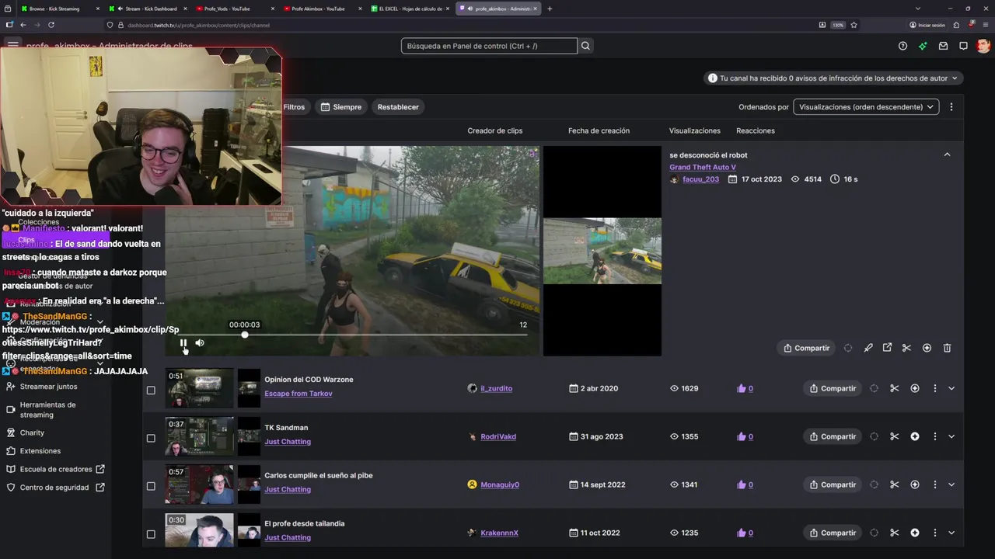
Task: Open Centro de seguridad external link
Action: (55, 488)
